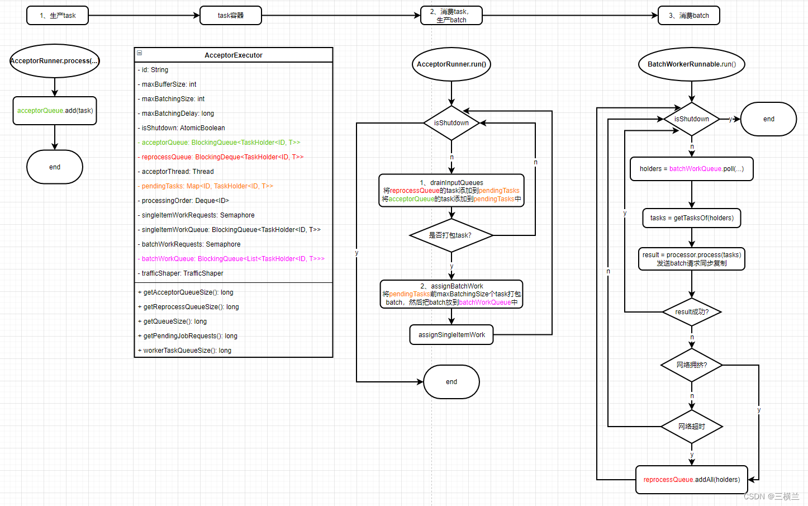
Task: Click the '是否打包task?' decision diamond
Action: tap(451, 235)
